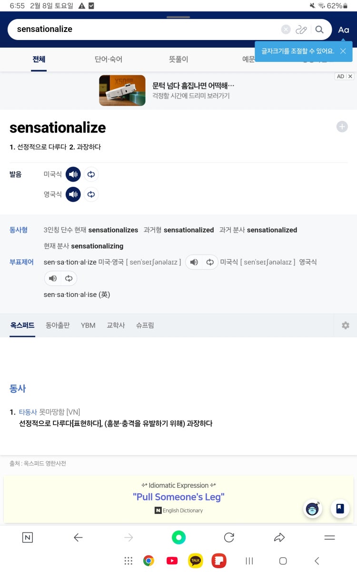The width and height of the screenshot is (357, 572).
Task: Tap the link icon inside the search bar
Action: (x=302, y=29)
